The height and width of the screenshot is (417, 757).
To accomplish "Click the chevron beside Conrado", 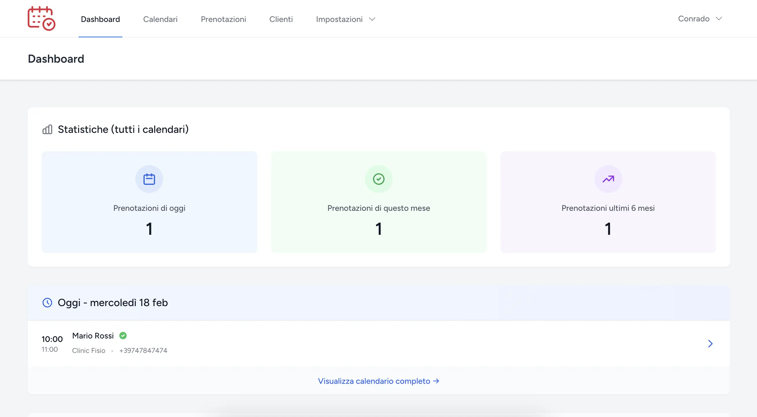I will point(719,18).
